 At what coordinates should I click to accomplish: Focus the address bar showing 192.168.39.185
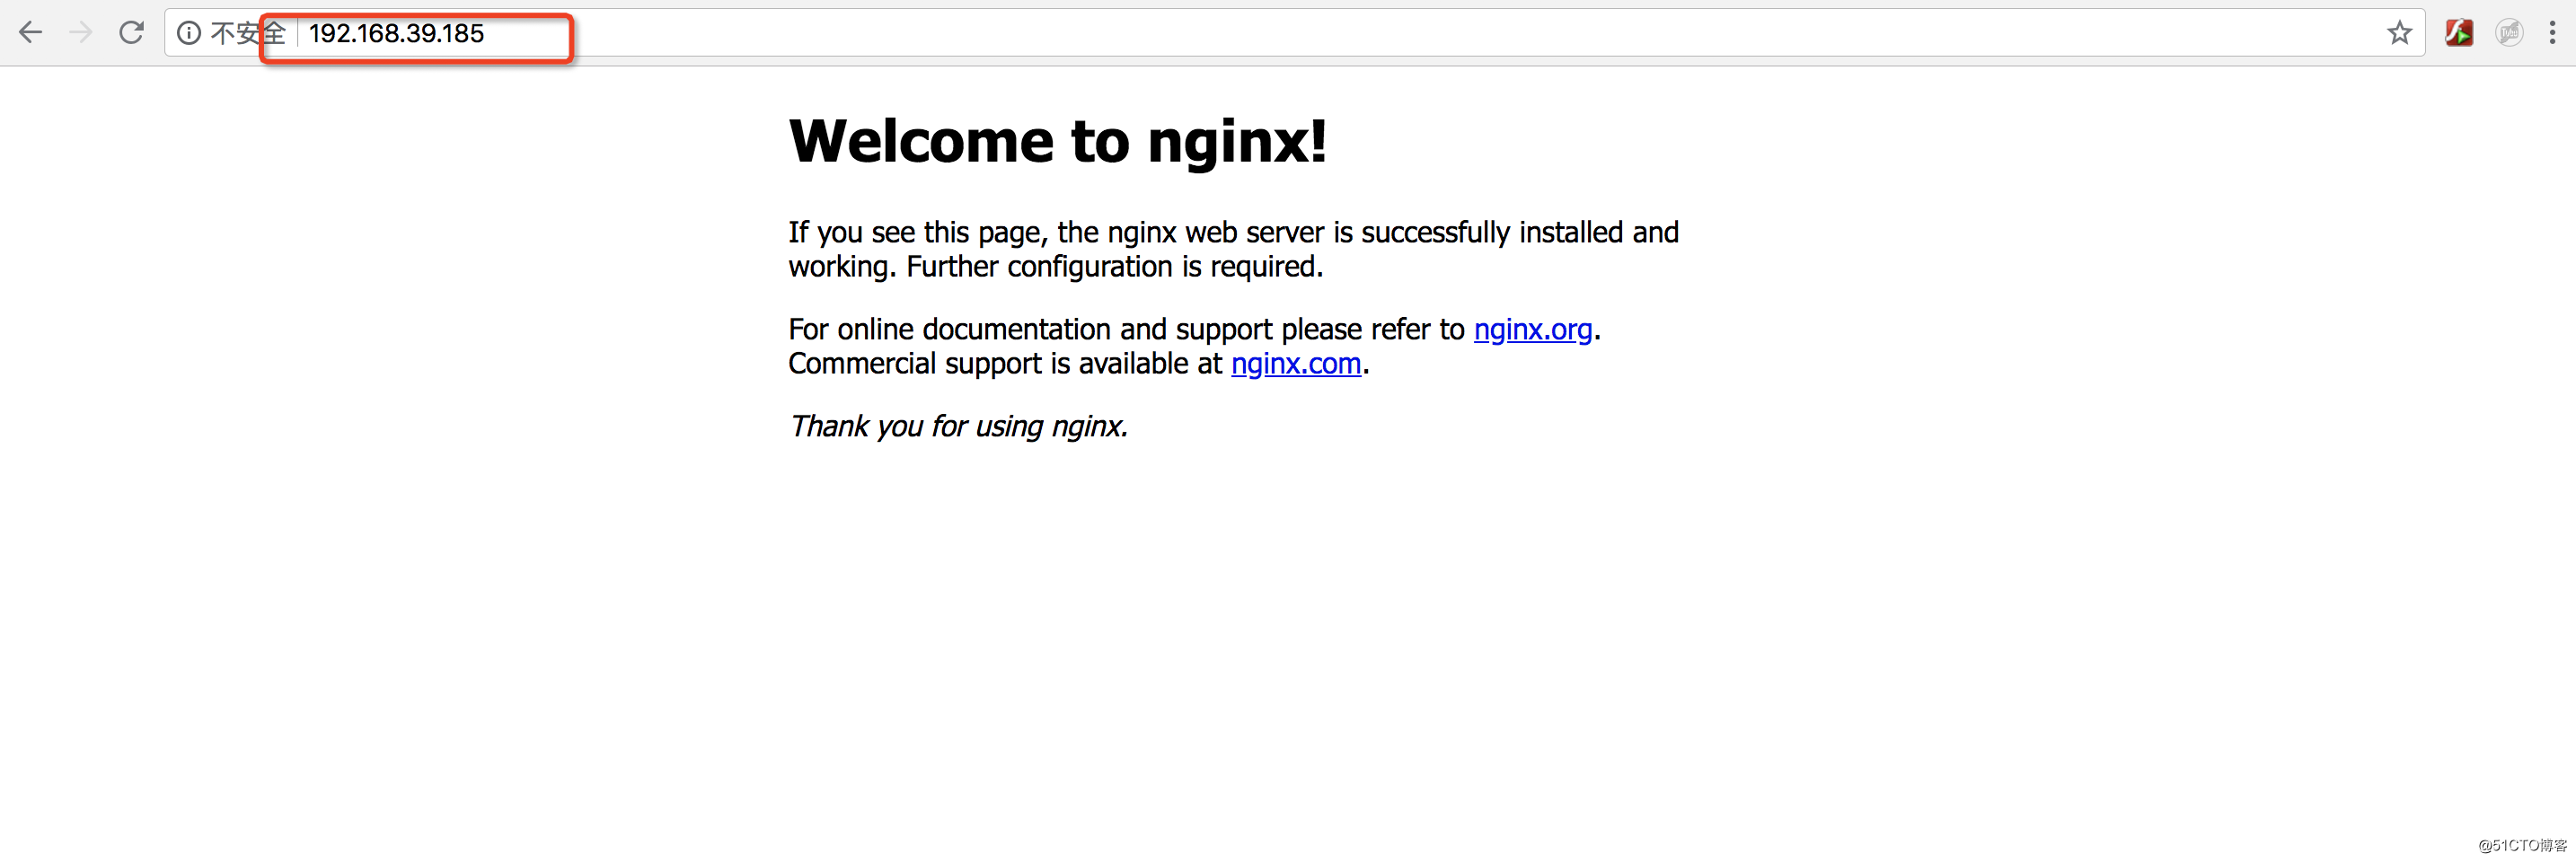pos(1295,33)
